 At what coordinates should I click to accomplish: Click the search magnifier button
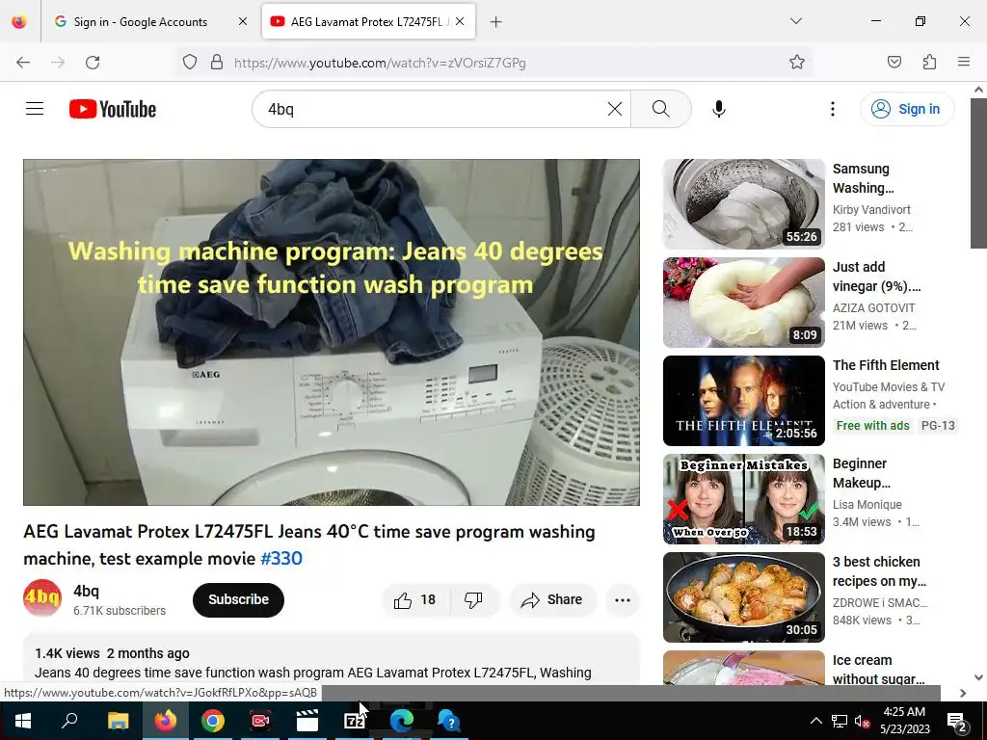(x=661, y=109)
